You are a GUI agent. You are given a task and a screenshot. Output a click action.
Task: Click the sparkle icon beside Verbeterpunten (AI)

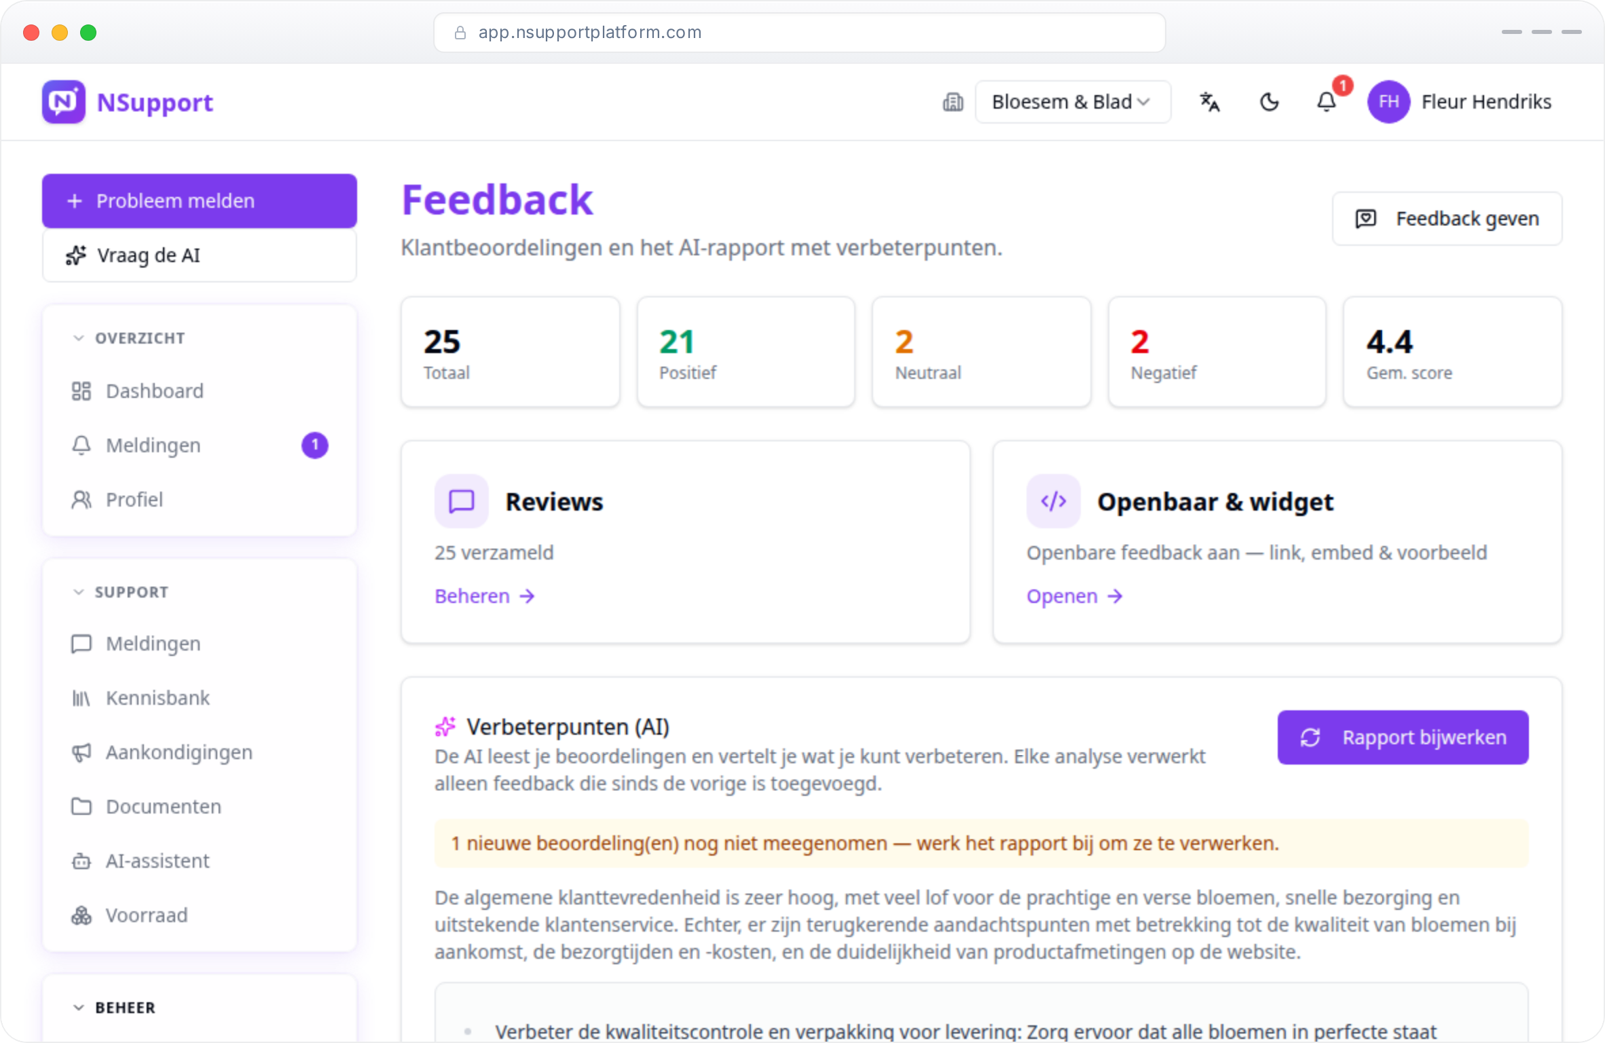point(445,727)
